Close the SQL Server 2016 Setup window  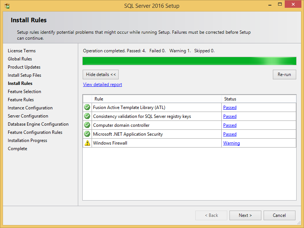click(x=293, y=4)
